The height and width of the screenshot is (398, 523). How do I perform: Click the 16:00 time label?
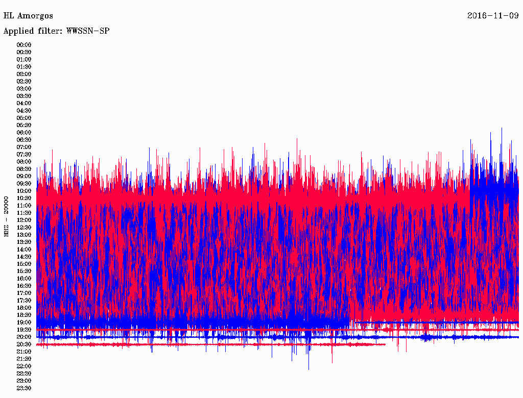point(24,279)
